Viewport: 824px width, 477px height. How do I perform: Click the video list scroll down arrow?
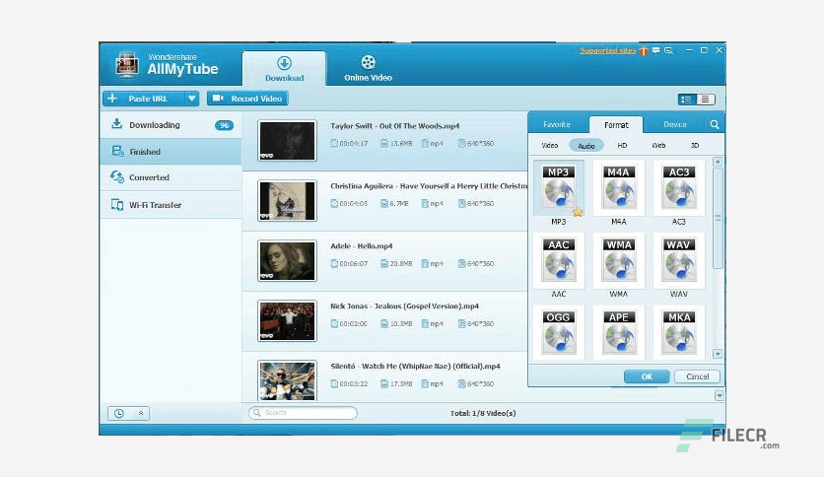tap(720, 395)
